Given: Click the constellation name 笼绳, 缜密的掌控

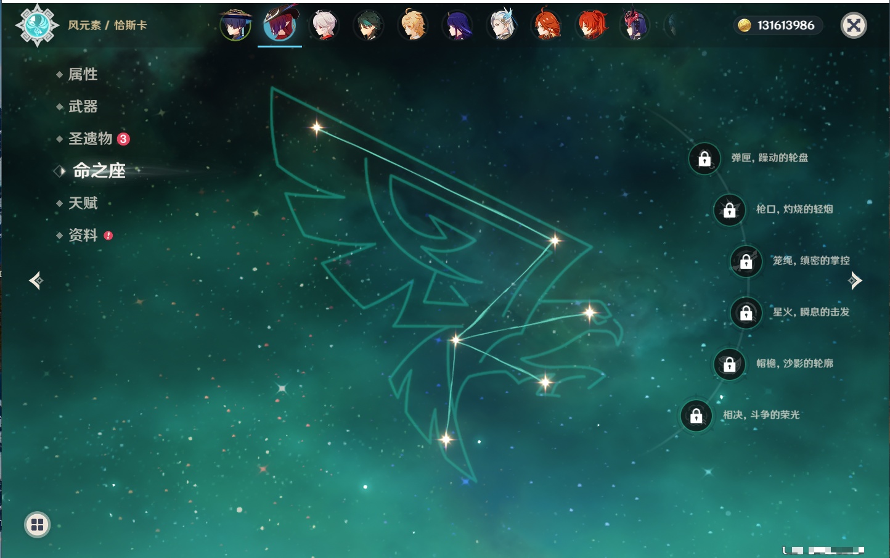Looking at the screenshot, I should pyautogui.click(x=811, y=260).
